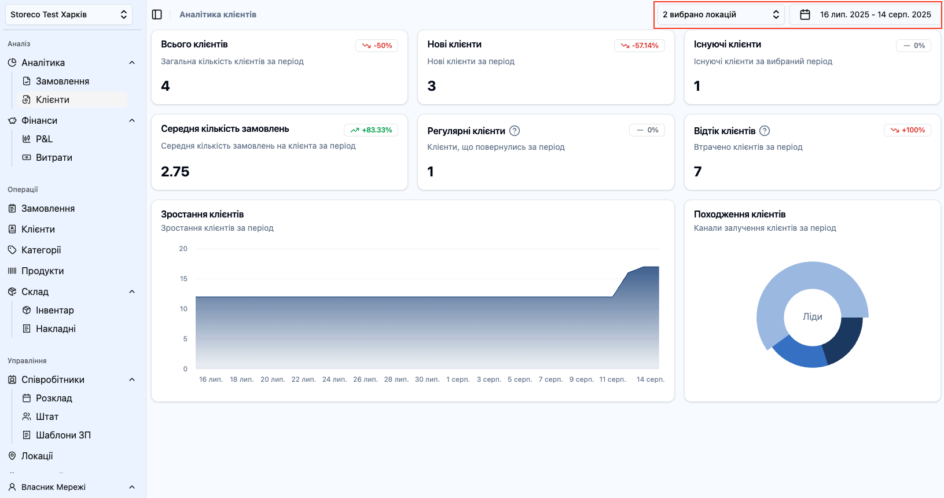Open Розклад calendar icon item
The width and height of the screenshot is (944, 498).
click(54, 398)
